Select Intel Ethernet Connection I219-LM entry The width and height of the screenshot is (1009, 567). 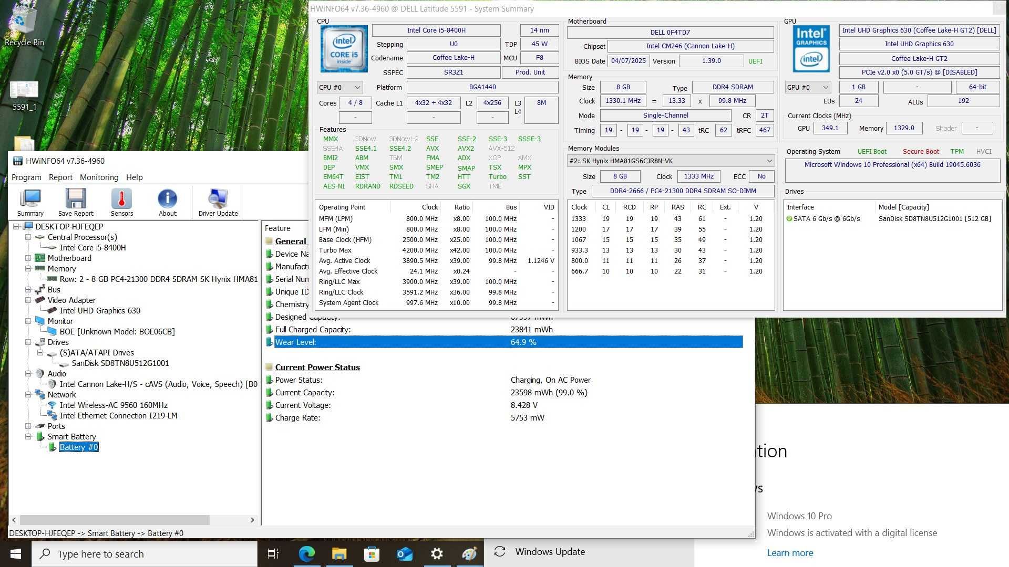(x=118, y=416)
